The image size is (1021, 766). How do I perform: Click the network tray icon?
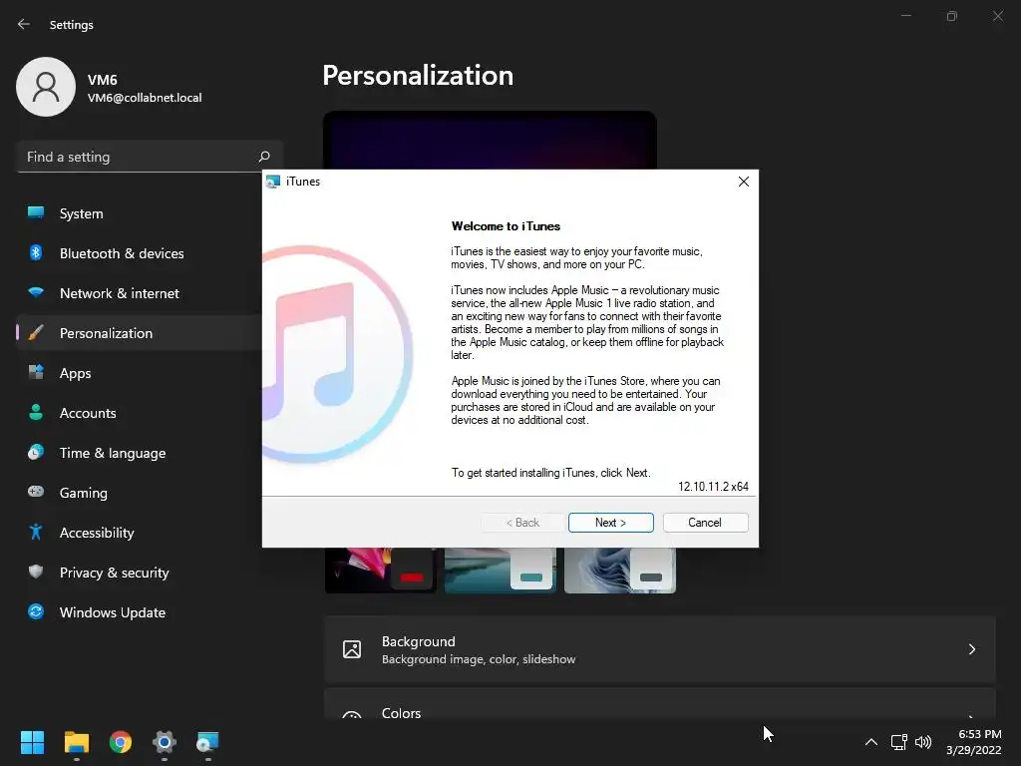tap(899, 742)
